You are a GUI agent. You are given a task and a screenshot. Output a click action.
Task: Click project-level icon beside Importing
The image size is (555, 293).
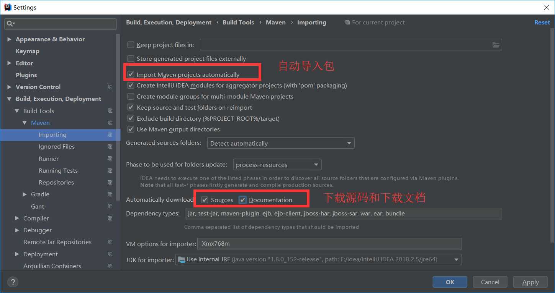point(110,135)
